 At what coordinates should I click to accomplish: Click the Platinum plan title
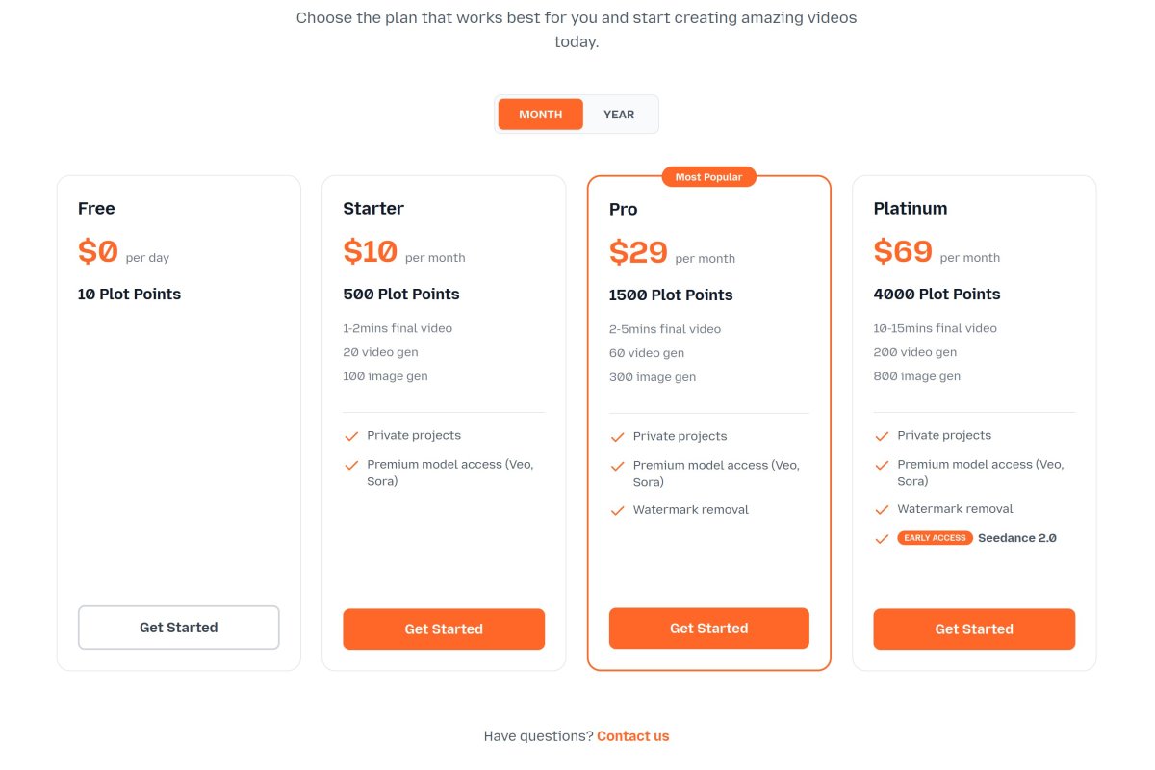pos(910,209)
